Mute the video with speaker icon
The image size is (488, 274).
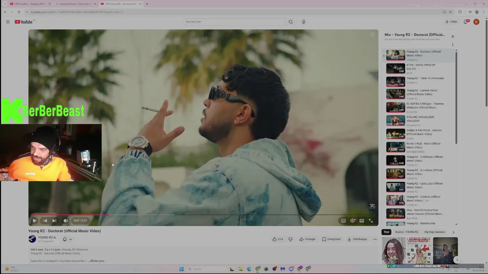pos(66,220)
